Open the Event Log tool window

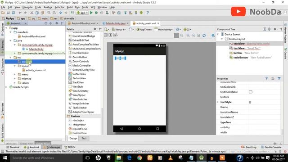point(249,147)
